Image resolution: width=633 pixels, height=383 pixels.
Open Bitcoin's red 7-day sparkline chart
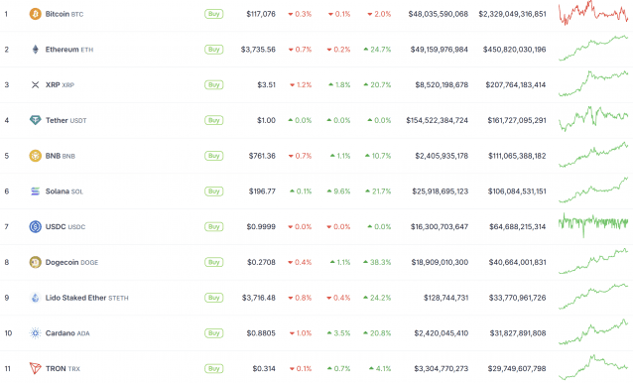pos(593,13)
